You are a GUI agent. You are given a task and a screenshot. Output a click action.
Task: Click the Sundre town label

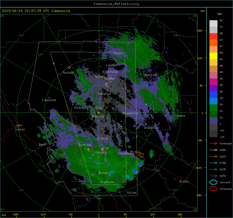(78, 108)
